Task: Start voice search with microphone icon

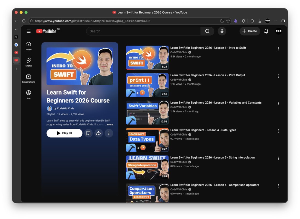Action: 222,31
